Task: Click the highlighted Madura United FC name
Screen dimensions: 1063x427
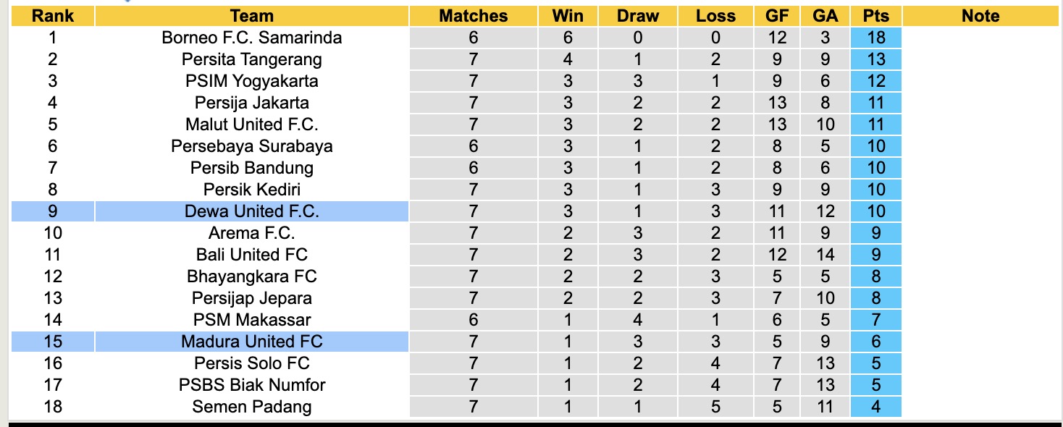Action: pos(251,342)
